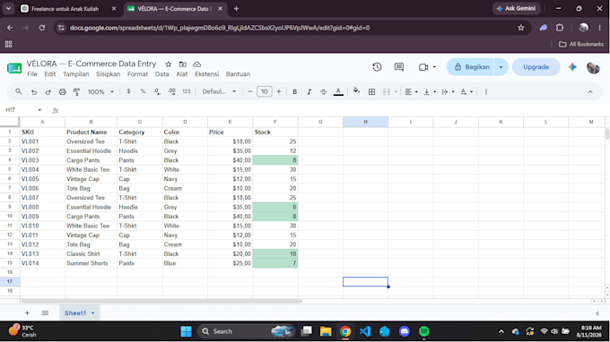Open the search the menus tool
This screenshot has height=342, width=610.
click(x=18, y=91)
